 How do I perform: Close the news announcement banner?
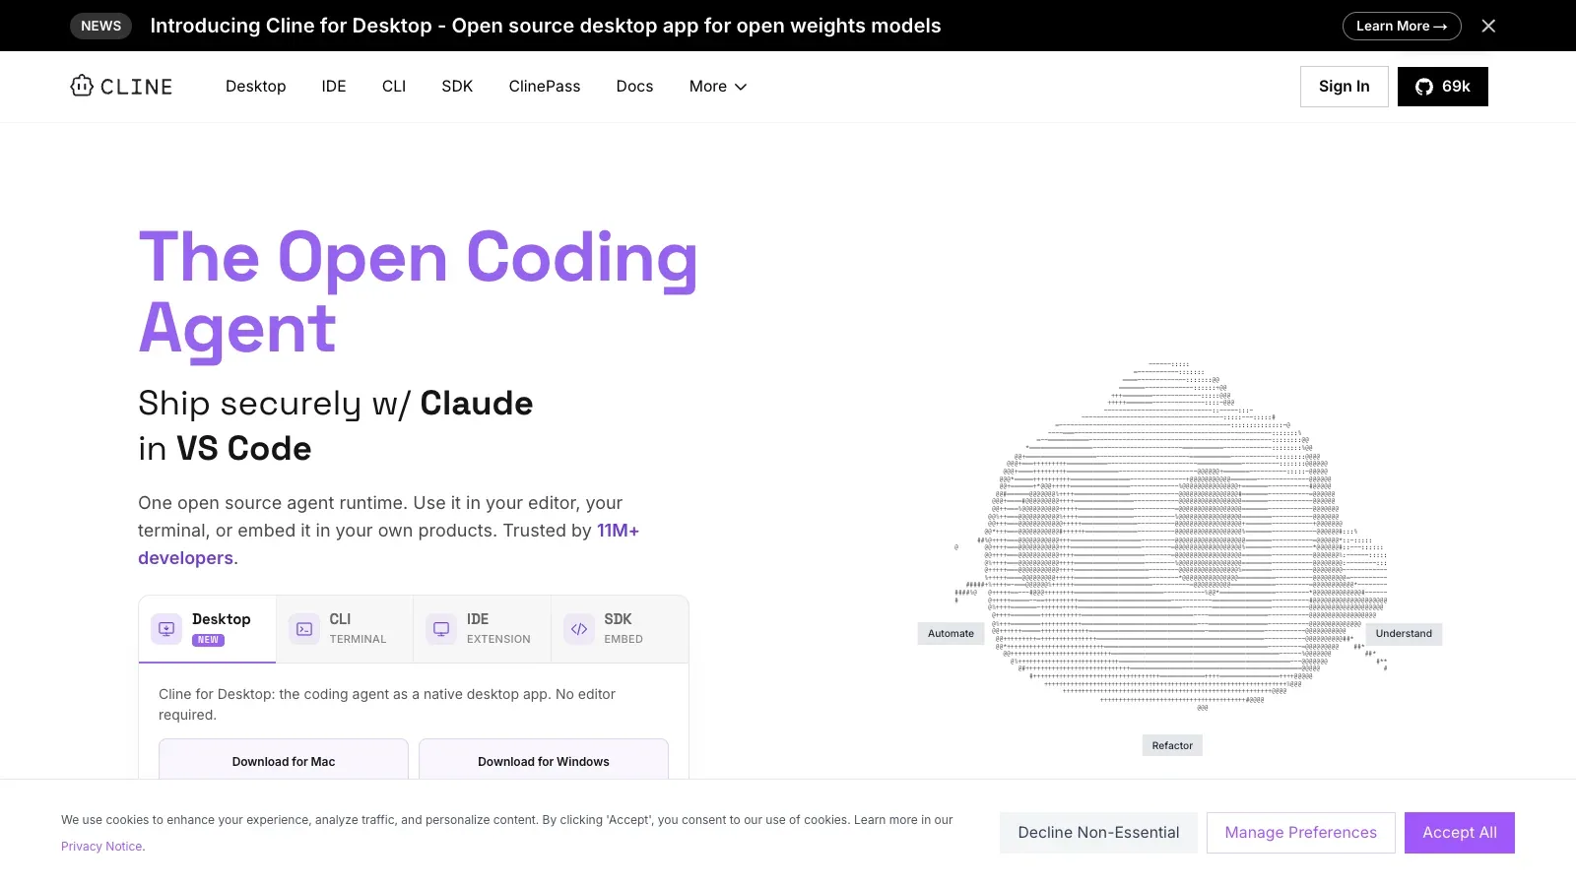coord(1488,26)
